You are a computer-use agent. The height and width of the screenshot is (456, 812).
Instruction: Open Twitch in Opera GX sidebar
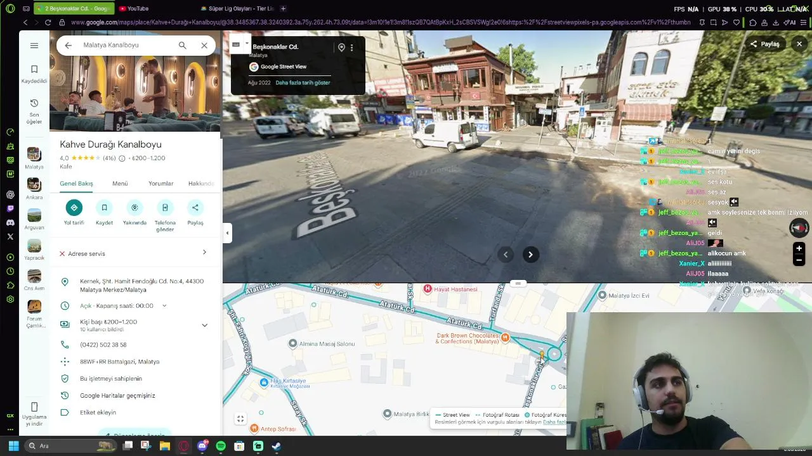click(x=10, y=208)
